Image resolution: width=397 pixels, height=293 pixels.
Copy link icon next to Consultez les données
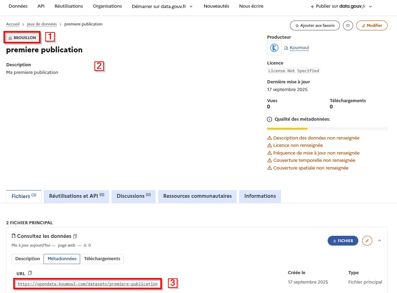point(75,236)
